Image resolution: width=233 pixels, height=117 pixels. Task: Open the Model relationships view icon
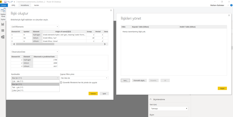click(x=3, y=37)
